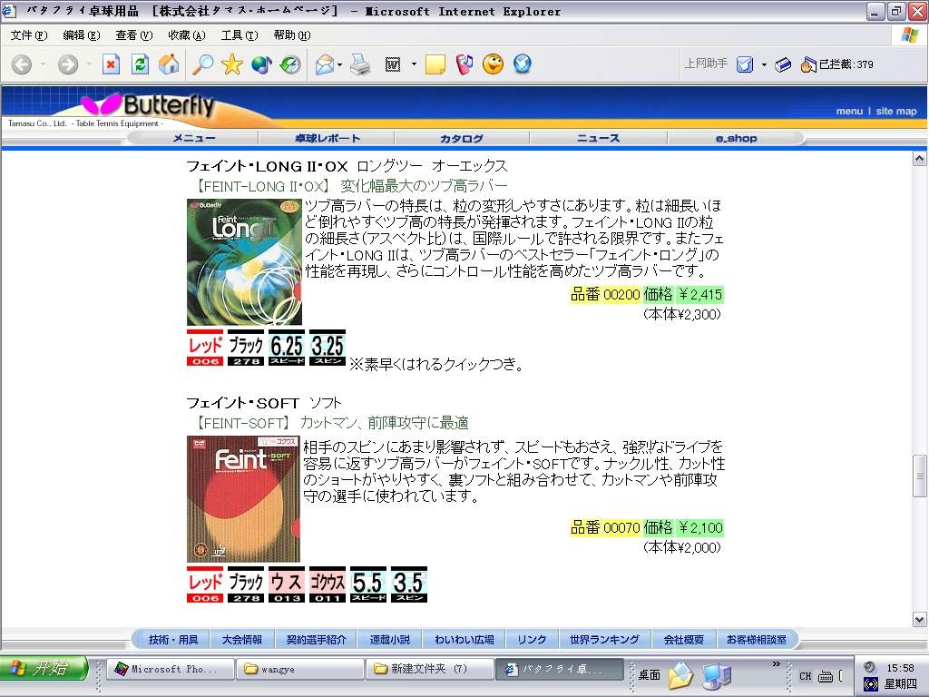The width and height of the screenshot is (929, 697).
Task: Open the 收藏(A) menu
Action: point(187,35)
